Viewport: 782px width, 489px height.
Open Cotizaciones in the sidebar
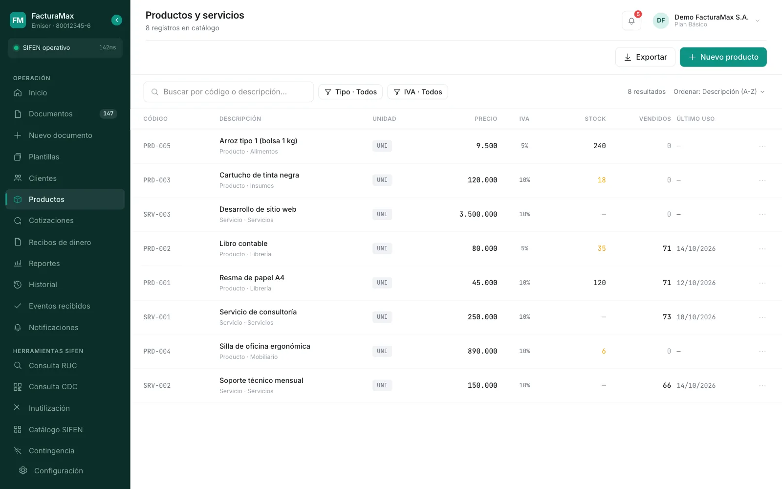coord(65,221)
